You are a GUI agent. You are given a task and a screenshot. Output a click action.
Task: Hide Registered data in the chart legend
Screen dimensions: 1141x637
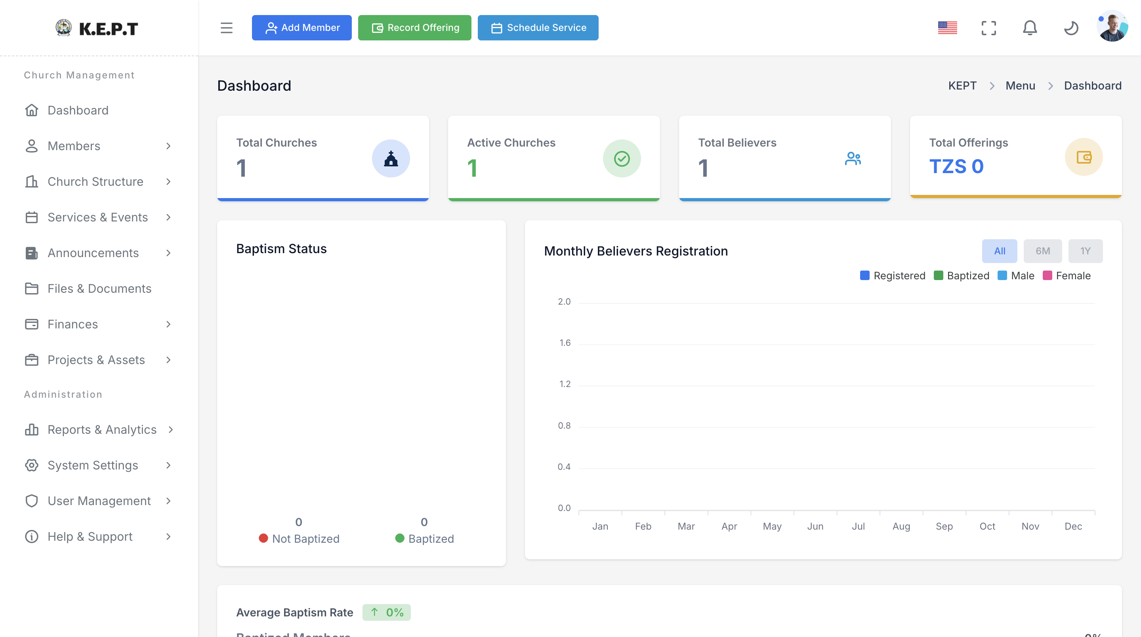click(893, 275)
